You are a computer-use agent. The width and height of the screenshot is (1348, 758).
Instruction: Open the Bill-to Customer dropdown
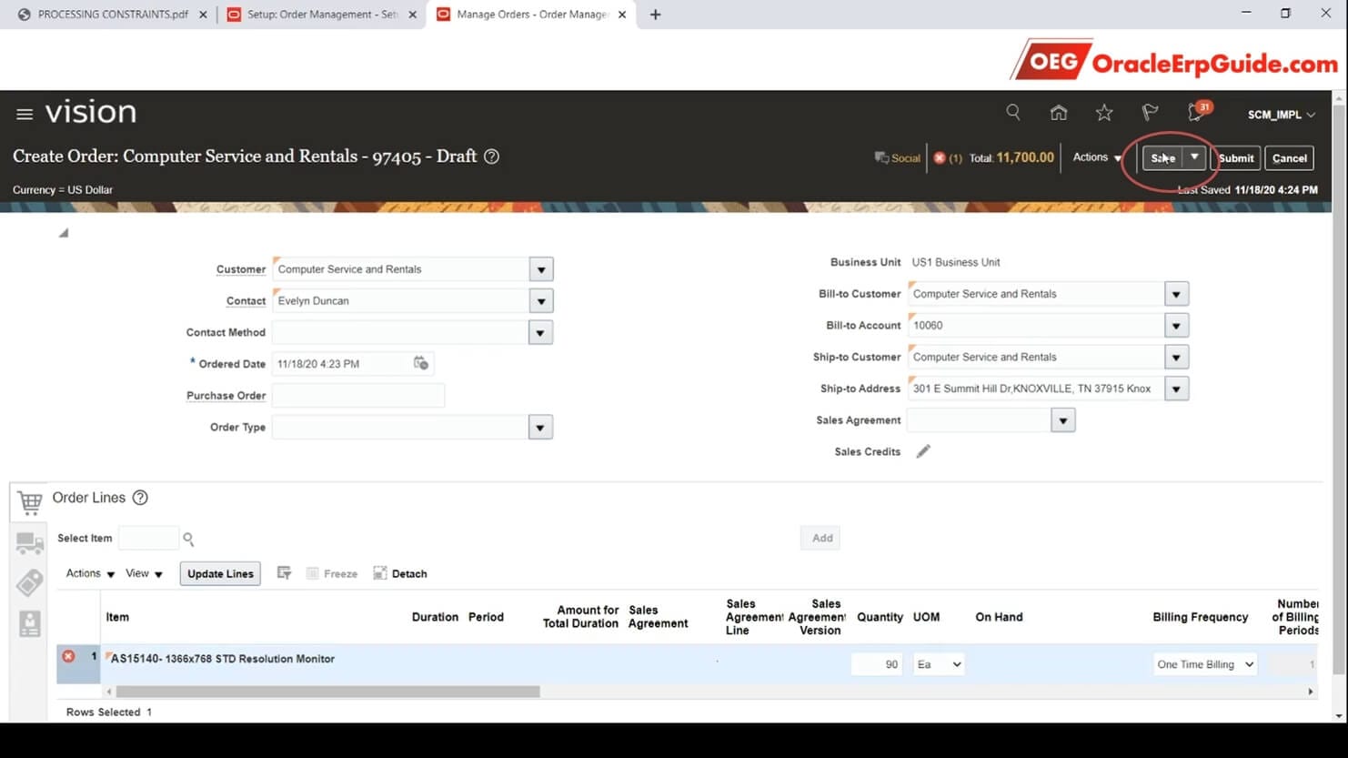tap(1176, 294)
